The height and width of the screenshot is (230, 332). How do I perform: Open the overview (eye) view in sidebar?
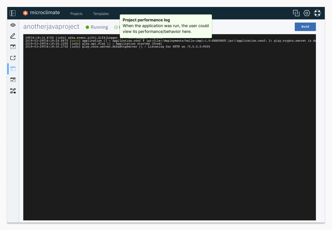tap(13, 25)
